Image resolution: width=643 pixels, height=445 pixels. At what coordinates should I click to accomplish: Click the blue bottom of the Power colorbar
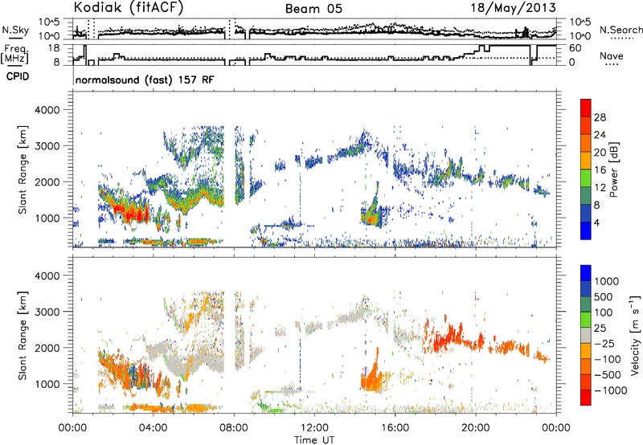[x=586, y=231]
